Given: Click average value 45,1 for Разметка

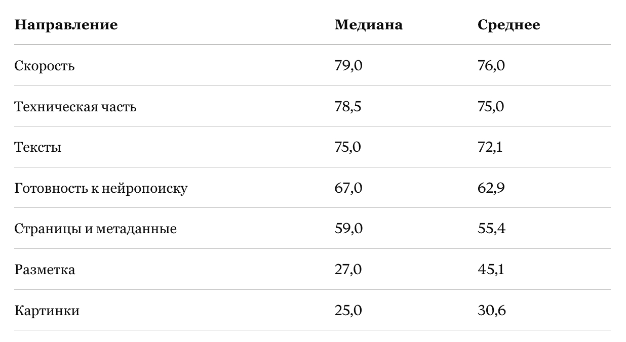Looking at the screenshot, I should coord(491,270).
